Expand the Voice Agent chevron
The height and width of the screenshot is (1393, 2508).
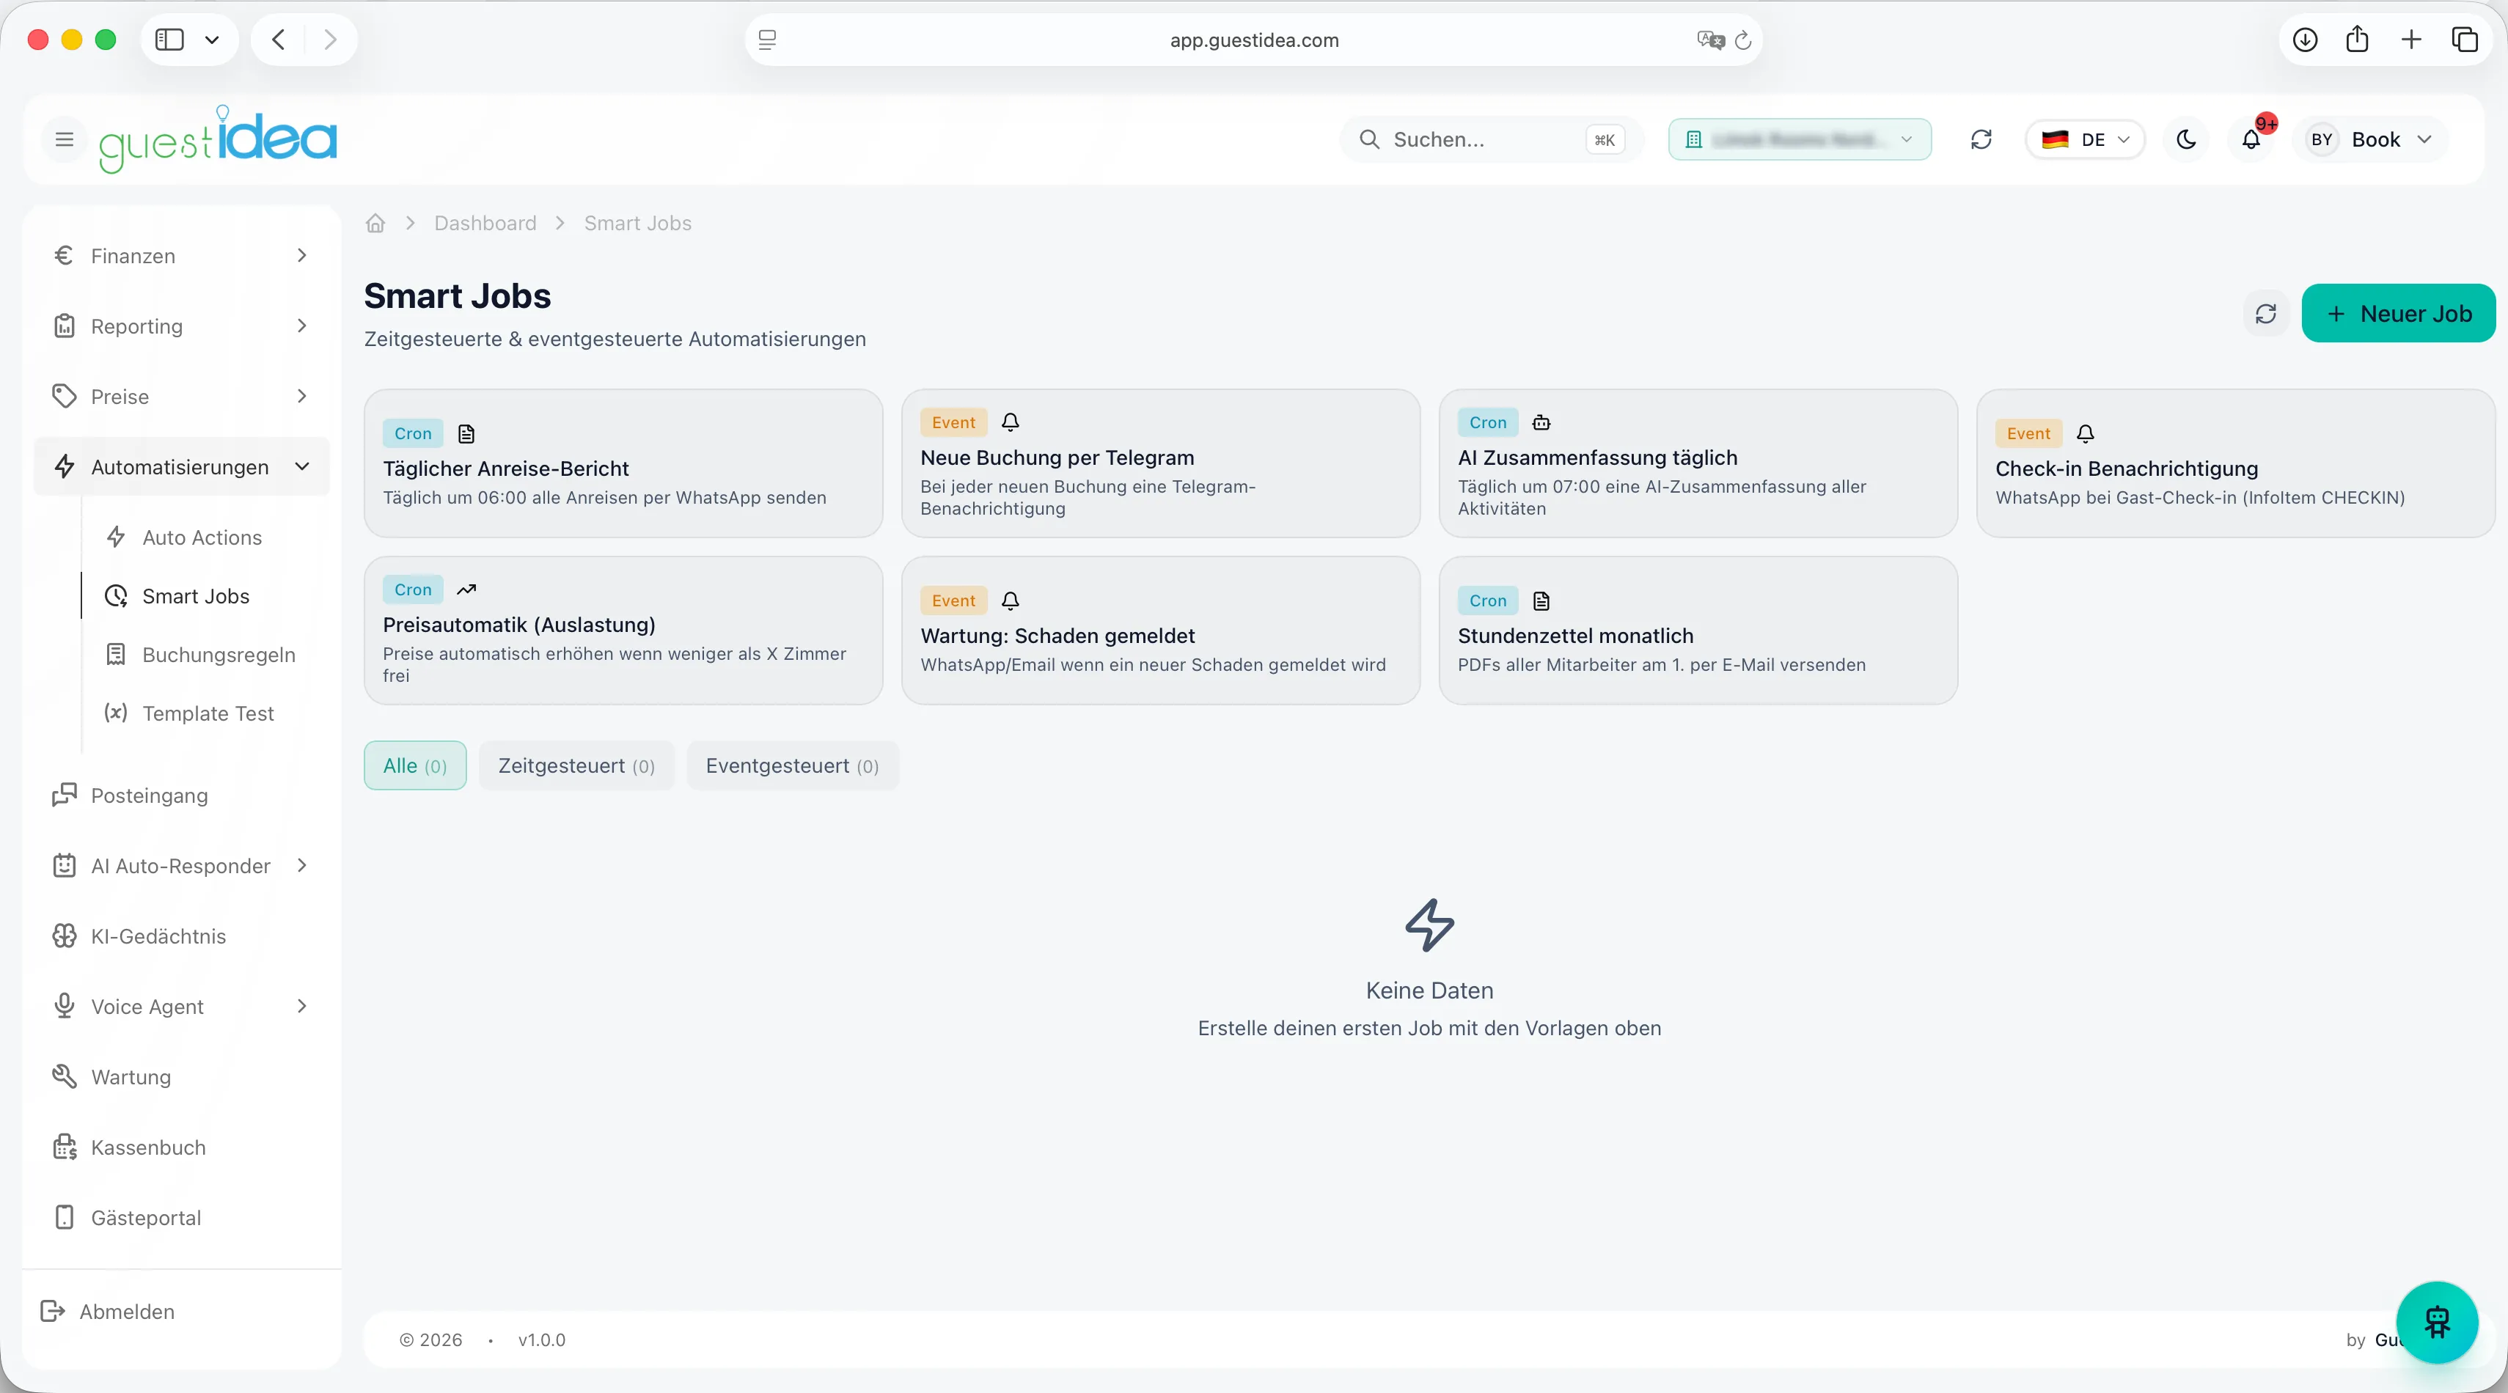pyautogui.click(x=302, y=1006)
